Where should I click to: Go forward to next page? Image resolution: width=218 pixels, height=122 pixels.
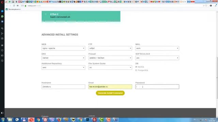[x=10, y=6]
